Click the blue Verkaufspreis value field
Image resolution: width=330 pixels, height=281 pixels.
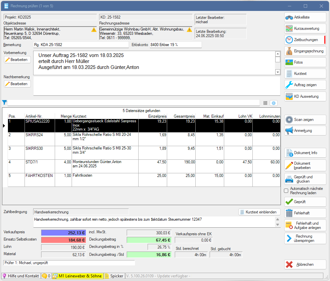point(63,233)
